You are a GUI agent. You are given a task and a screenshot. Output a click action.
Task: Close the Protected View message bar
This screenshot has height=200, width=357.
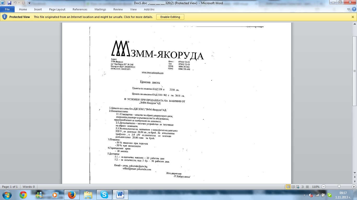click(353, 17)
